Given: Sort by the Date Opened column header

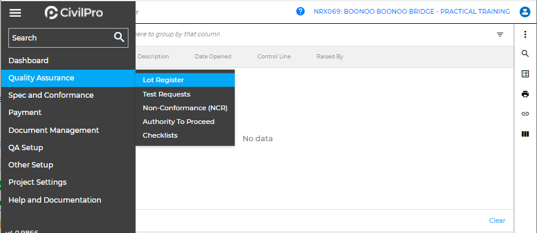Looking at the screenshot, I should point(213,57).
